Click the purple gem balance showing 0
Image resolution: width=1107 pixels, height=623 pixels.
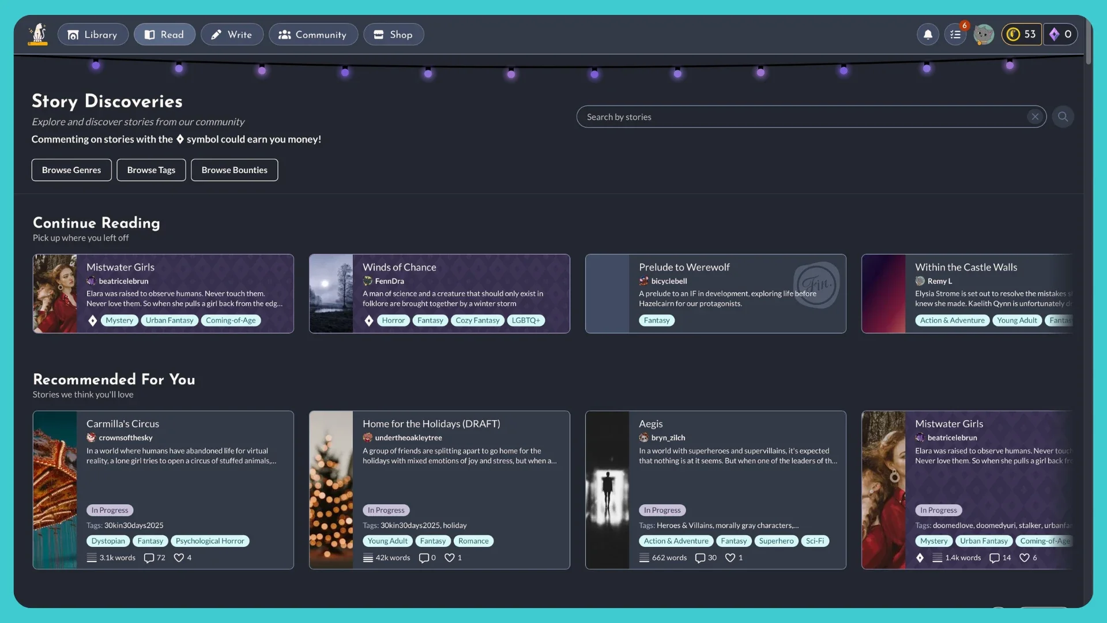[1060, 35]
